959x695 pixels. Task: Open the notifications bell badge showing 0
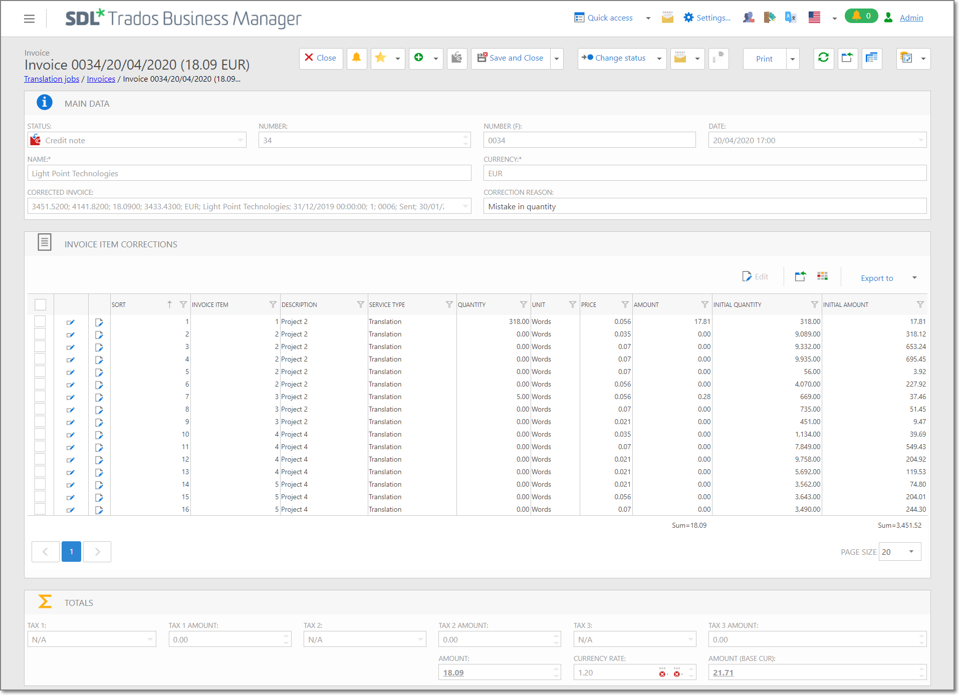[861, 16]
